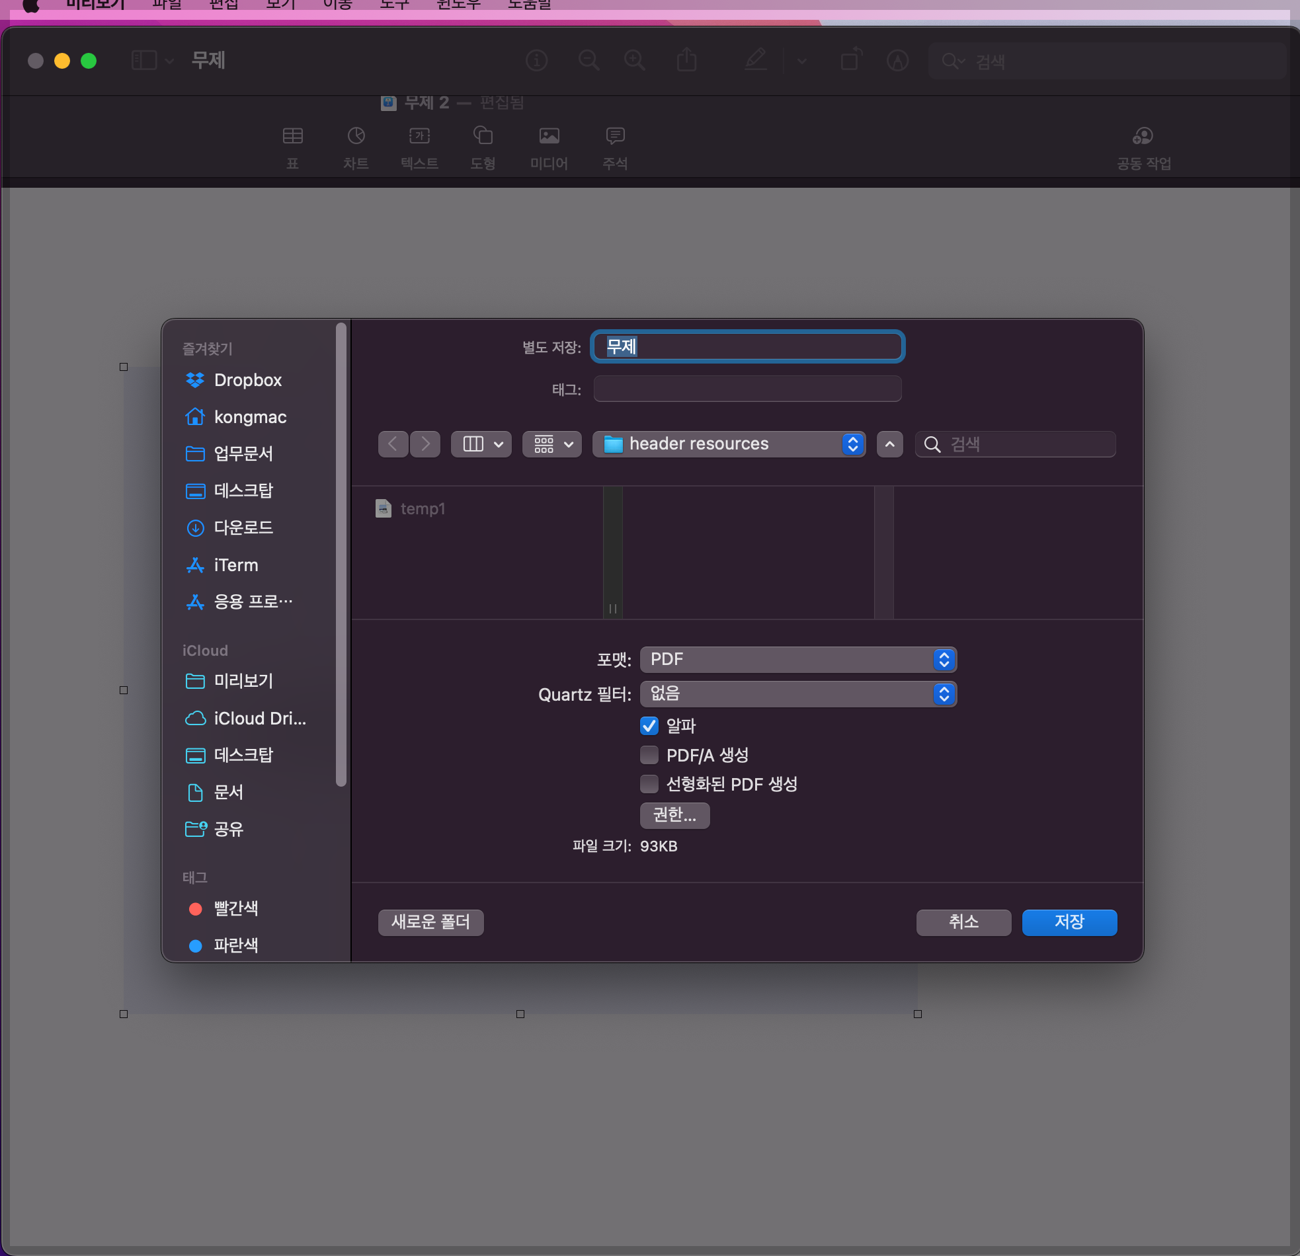The image size is (1300, 1256).
Task: Open the 포맷 PDF format dropdown
Action: [797, 659]
